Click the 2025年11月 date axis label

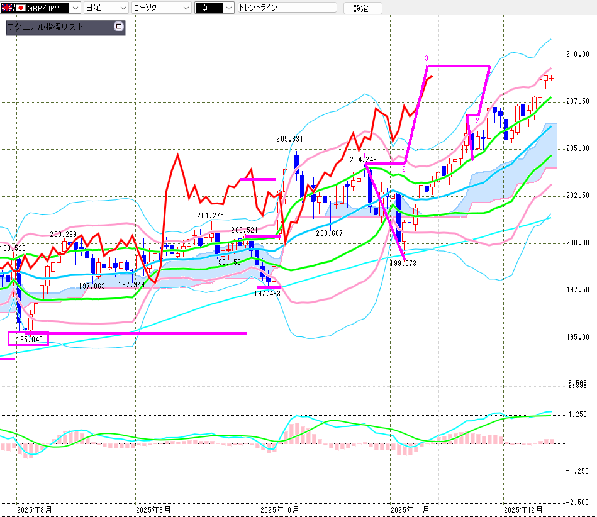pos(410,509)
